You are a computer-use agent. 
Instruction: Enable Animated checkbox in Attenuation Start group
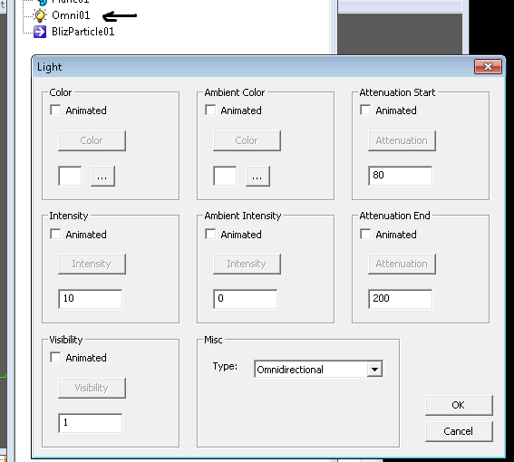click(x=365, y=111)
